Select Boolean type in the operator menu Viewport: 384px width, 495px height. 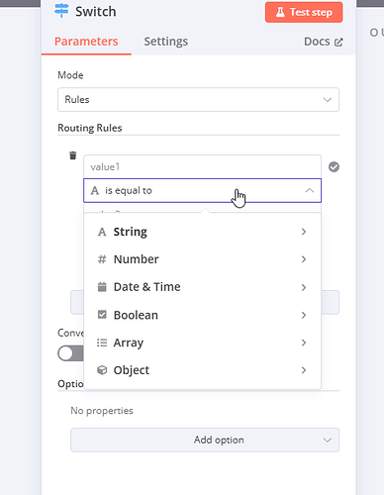(202, 315)
